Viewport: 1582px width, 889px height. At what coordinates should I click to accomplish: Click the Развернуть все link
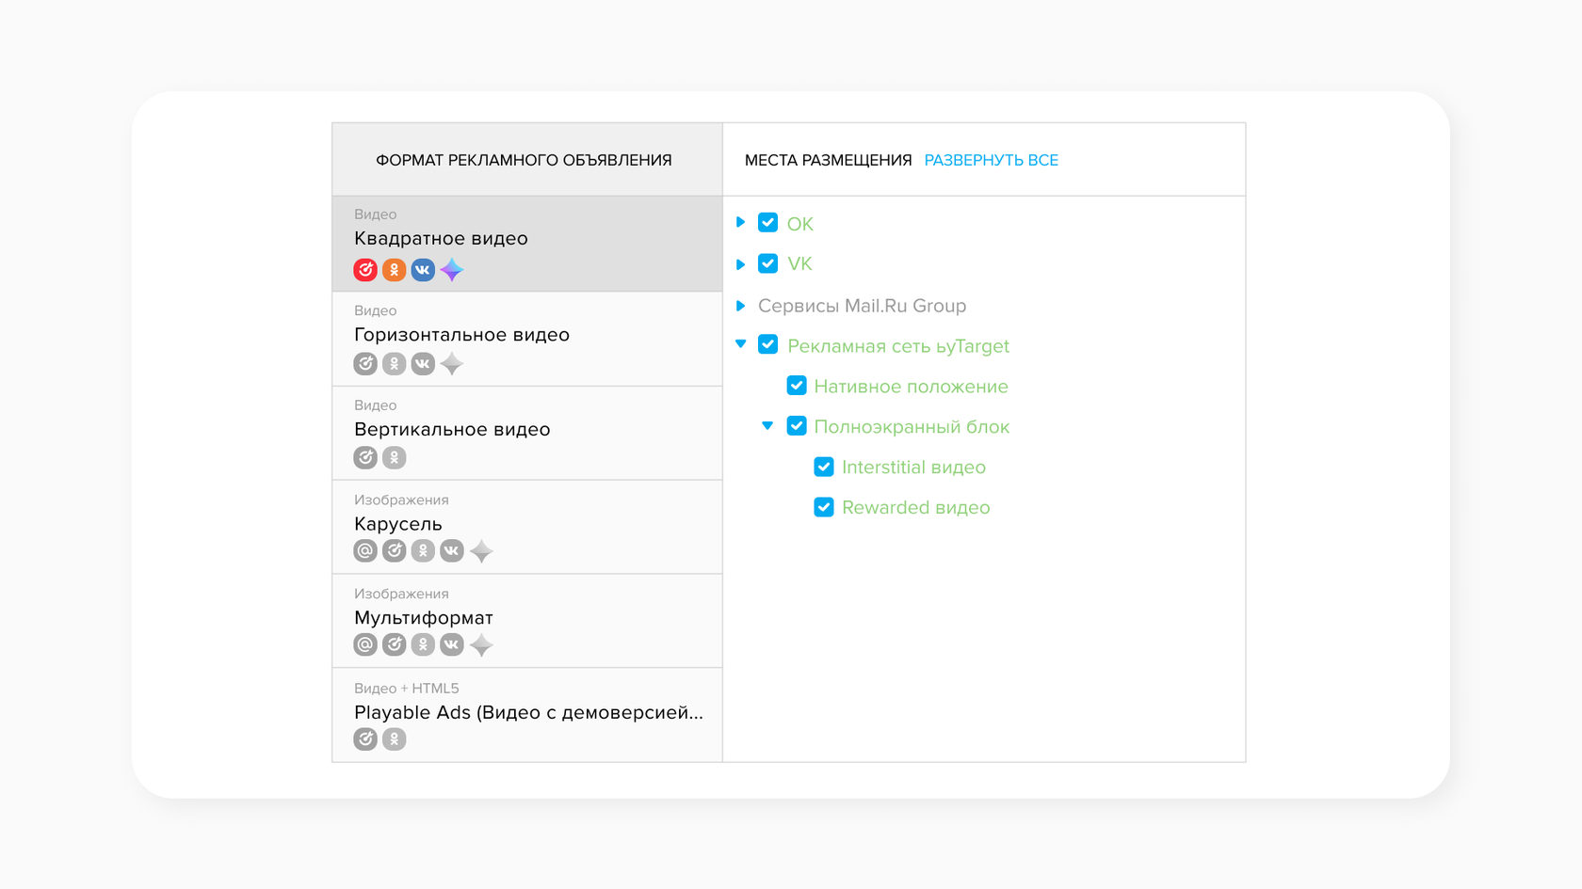pos(991,160)
